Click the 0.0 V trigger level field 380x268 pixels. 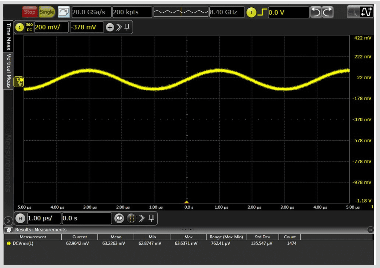tap(288, 12)
